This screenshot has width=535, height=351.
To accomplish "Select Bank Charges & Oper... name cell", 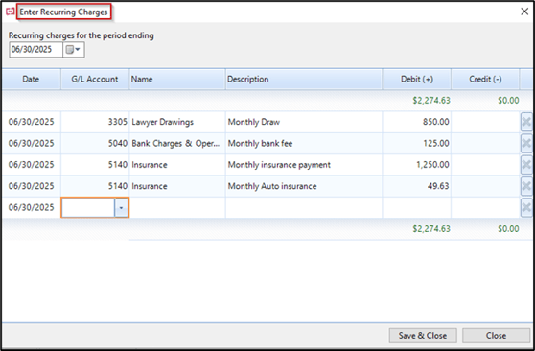I will pos(177,144).
